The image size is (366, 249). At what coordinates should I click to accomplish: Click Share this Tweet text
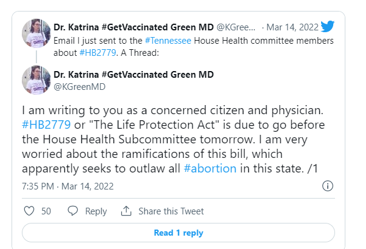click(171, 211)
